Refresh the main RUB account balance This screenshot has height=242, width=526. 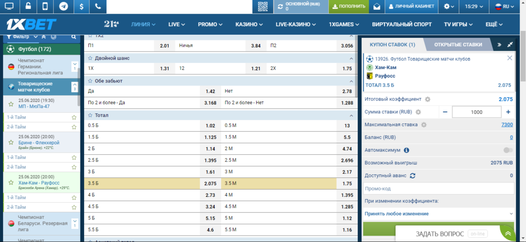[x=280, y=6]
